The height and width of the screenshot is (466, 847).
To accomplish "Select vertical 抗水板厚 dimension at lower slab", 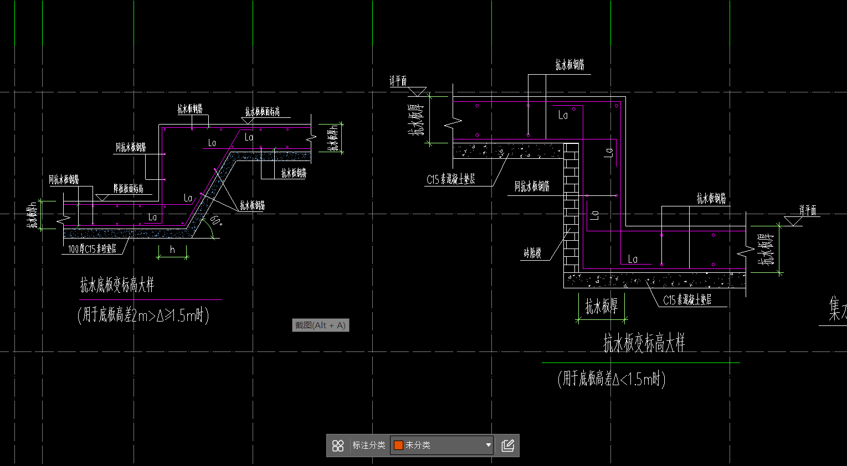I will point(766,249).
